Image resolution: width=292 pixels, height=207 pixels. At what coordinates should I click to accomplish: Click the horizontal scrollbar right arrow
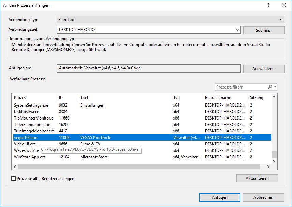[x=268, y=166]
